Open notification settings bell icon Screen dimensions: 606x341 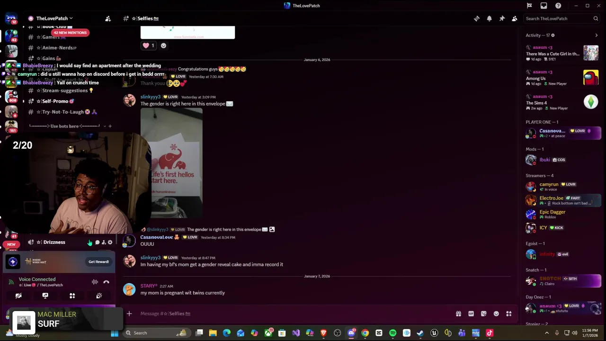coord(489,18)
